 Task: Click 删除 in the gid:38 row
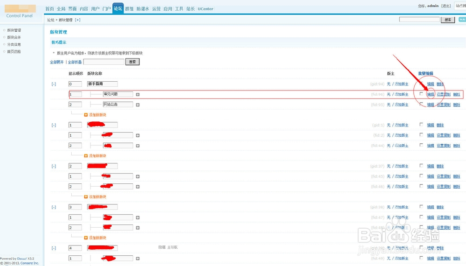coord(440,207)
